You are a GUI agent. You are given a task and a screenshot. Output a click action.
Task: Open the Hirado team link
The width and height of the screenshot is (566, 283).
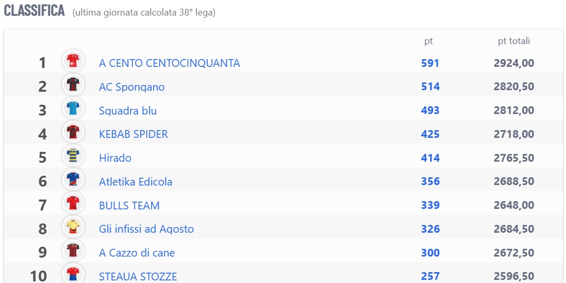pos(115,158)
